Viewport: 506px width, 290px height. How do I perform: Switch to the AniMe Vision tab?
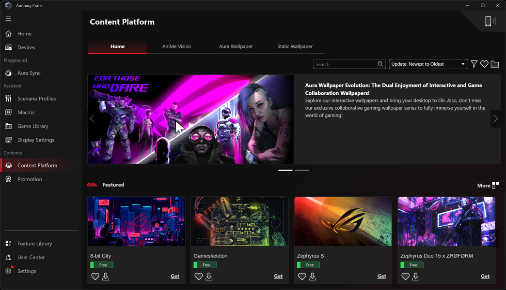click(176, 46)
